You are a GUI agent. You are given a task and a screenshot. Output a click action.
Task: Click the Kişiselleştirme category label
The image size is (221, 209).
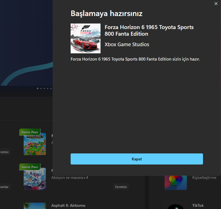click(204, 177)
